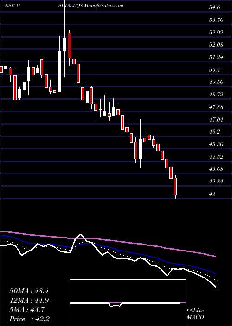This screenshot has width=232, height=326.
Task: Click the 47.04 price axis label
Action: (216, 119)
